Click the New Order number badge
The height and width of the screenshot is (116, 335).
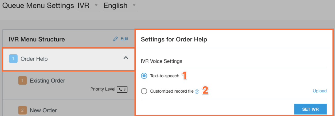point(23,110)
